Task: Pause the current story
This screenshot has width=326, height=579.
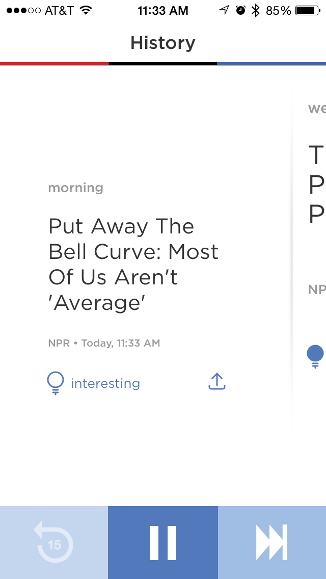Action: coord(163,543)
